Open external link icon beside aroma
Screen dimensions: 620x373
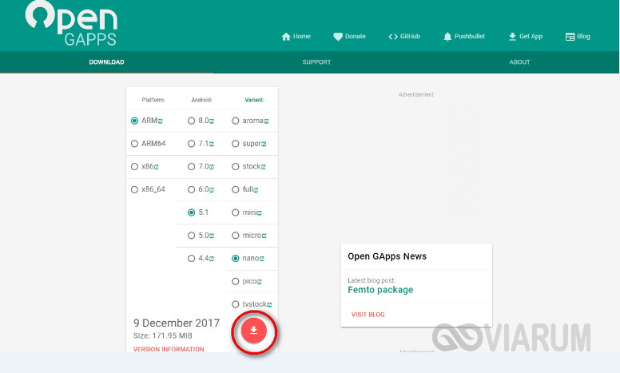coord(267,121)
